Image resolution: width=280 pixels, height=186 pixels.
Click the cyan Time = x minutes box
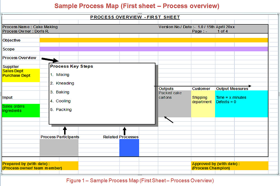click(241, 104)
